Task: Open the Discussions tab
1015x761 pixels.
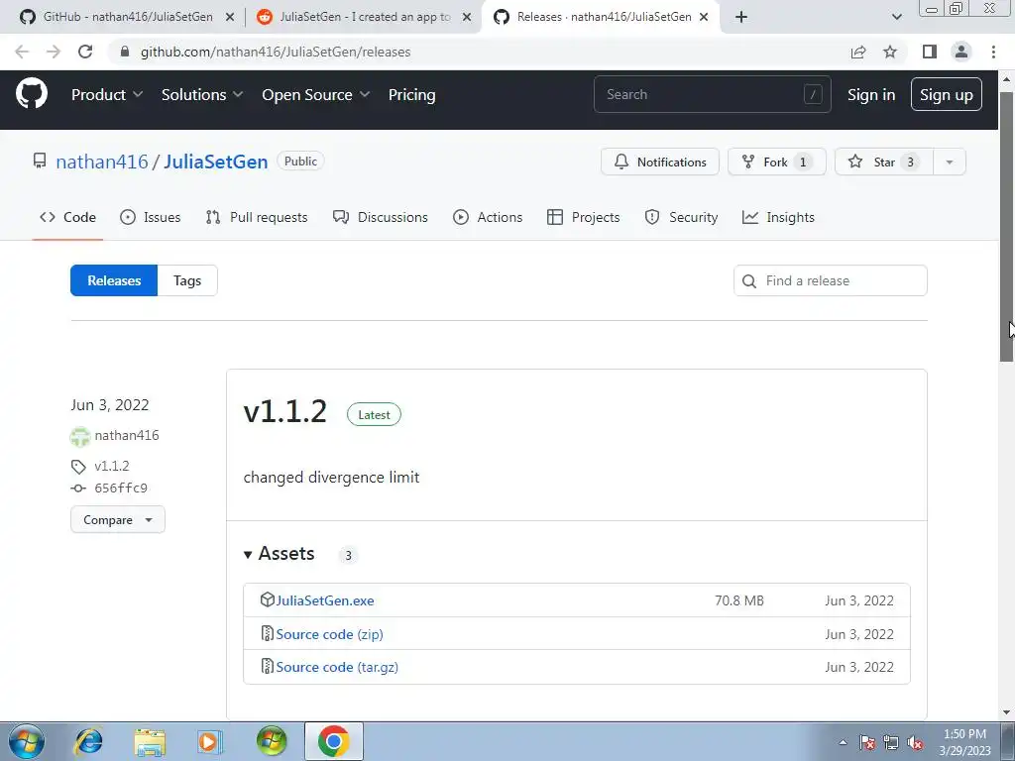Action: click(381, 217)
